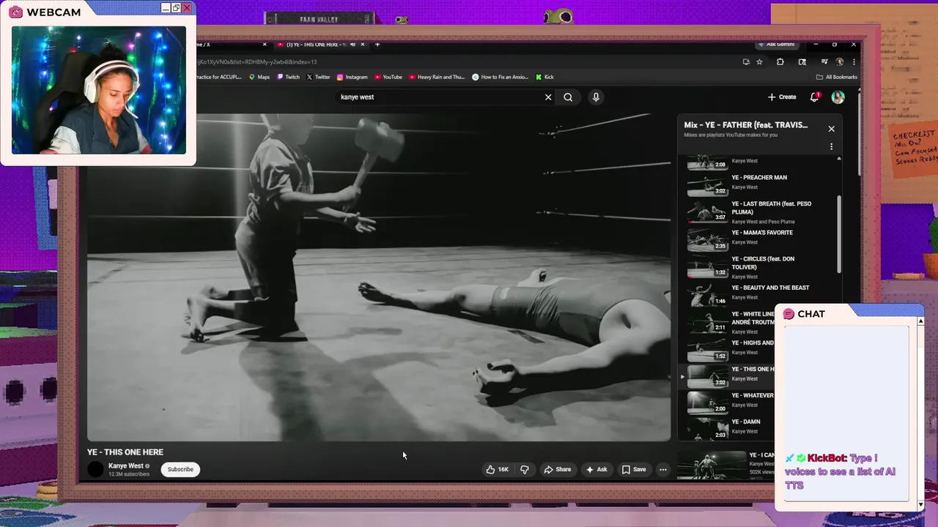Open Heavy Rain and Thu... bookmark
Screen dimensions: 938x527
click(437, 77)
